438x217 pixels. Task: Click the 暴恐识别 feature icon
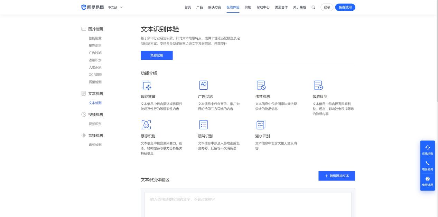point(146,125)
